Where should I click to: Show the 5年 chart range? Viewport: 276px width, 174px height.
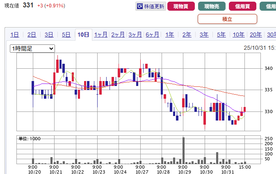(x=221, y=35)
